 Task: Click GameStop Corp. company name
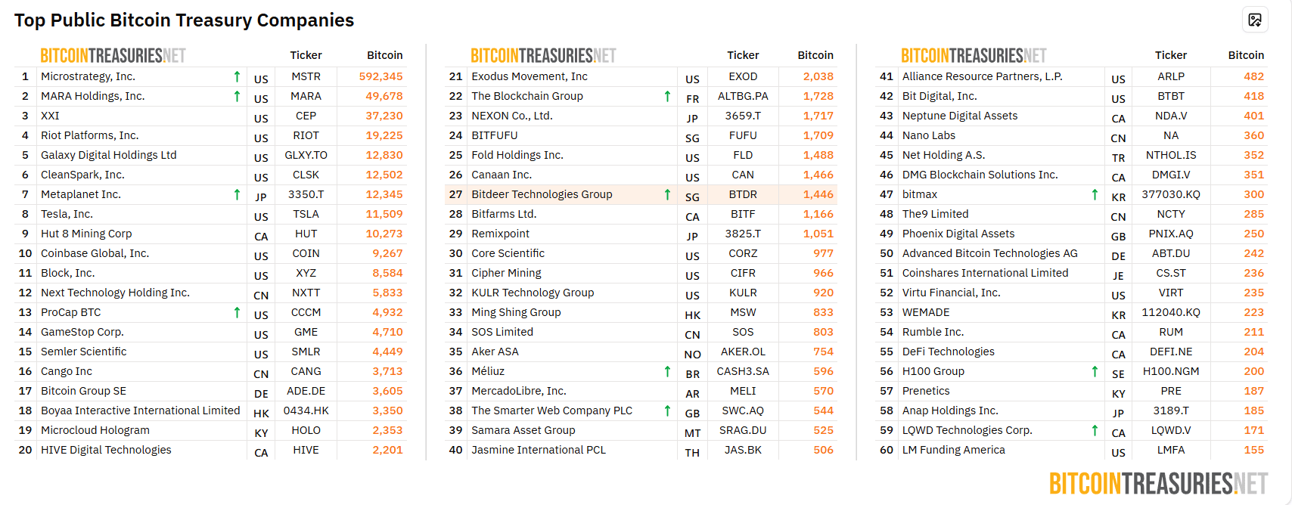[82, 332]
